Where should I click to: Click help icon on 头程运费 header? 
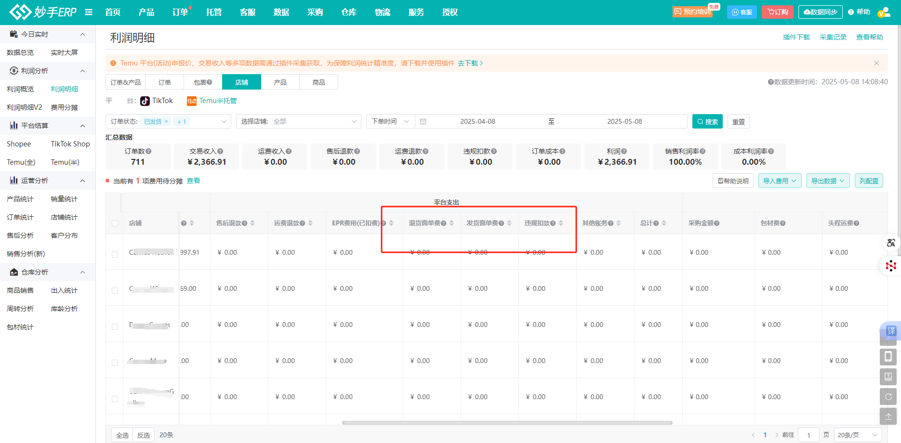point(856,223)
